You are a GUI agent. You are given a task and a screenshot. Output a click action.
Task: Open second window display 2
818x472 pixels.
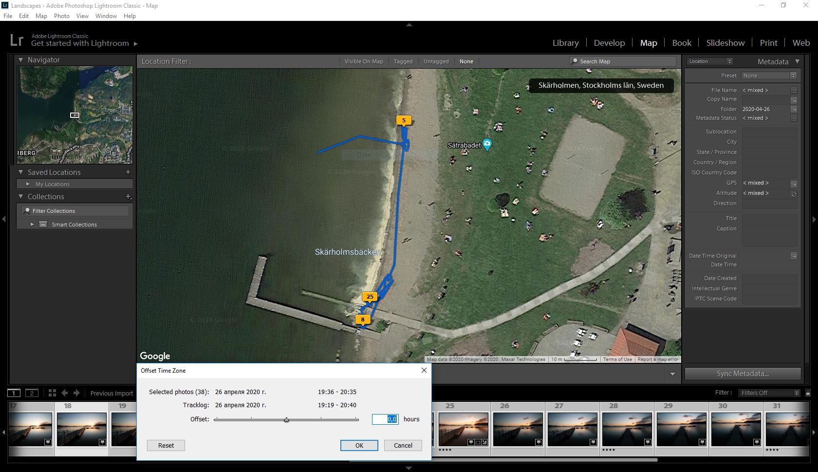pyautogui.click(x=32, y=393)
